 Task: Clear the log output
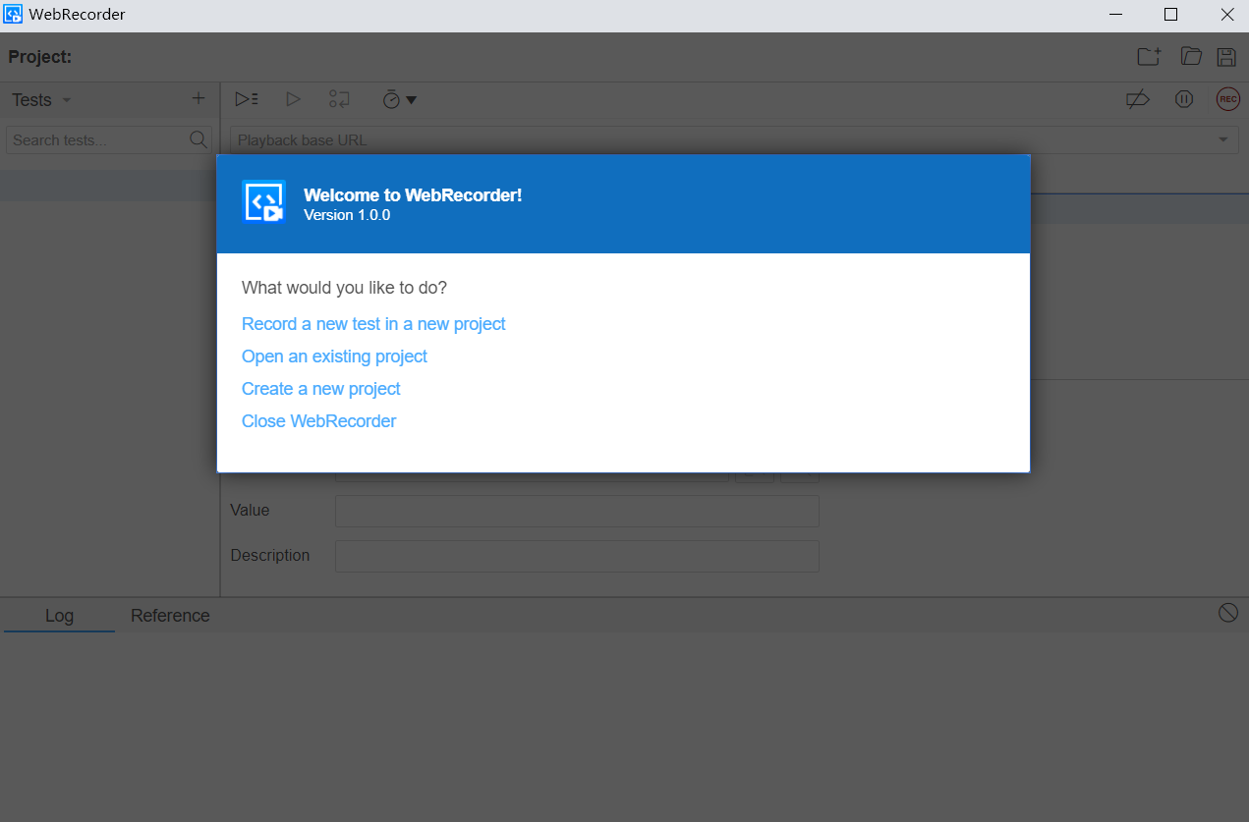pyautogui.click(x=1228, y=613)
